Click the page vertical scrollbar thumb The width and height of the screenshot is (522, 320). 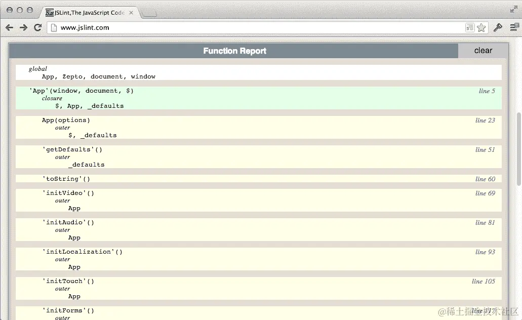point(518,149)
